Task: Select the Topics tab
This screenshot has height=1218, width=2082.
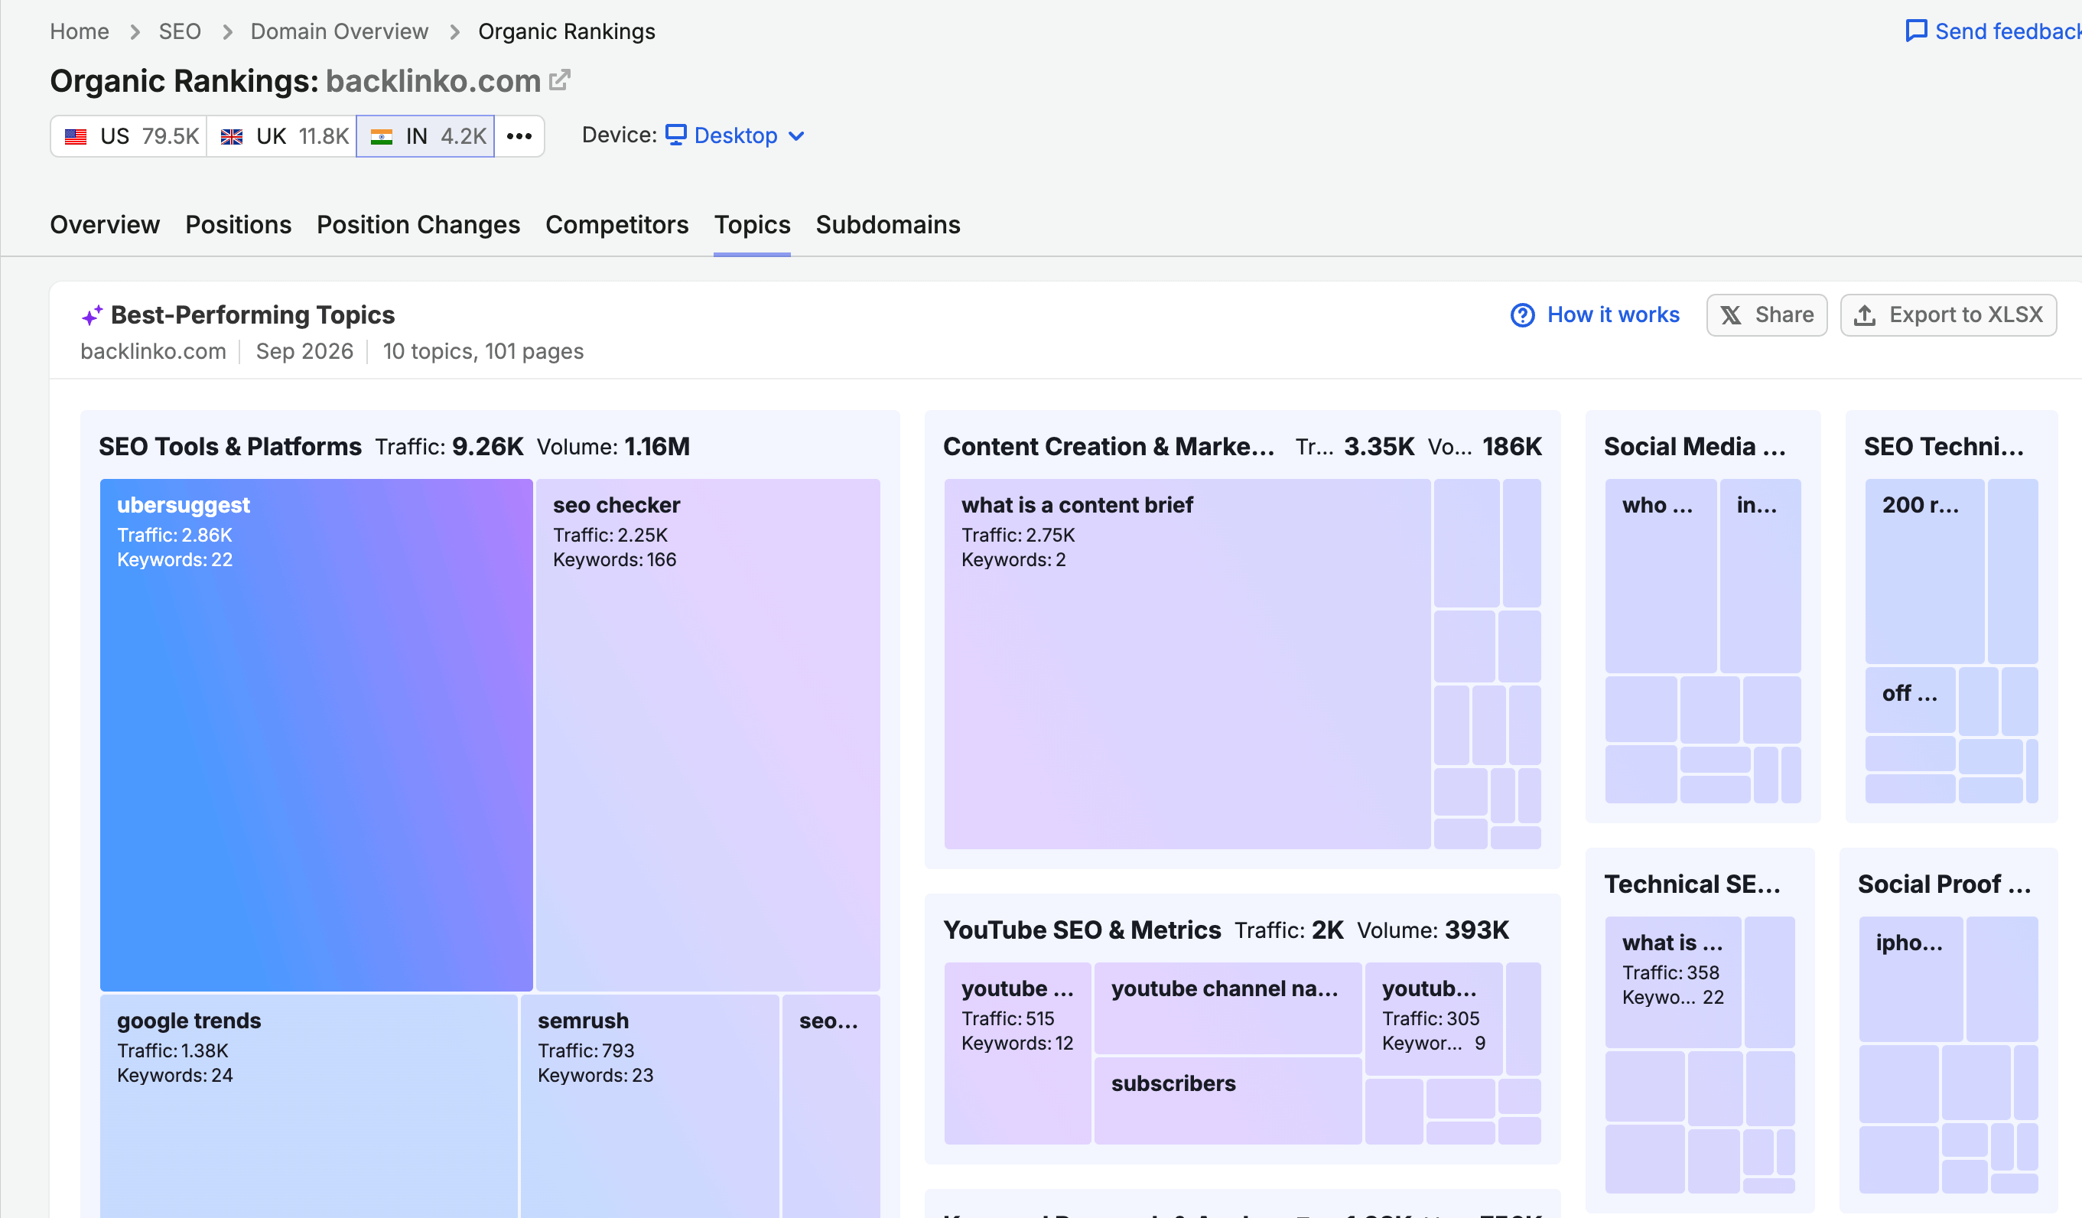Action: [752, 225]
